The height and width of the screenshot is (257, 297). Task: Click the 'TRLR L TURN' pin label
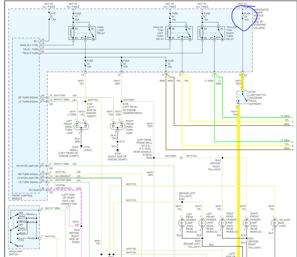point(31,49)
